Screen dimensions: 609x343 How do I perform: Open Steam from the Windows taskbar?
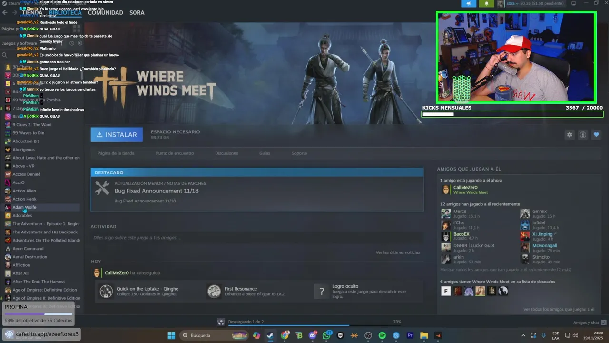tap(270, 335)
